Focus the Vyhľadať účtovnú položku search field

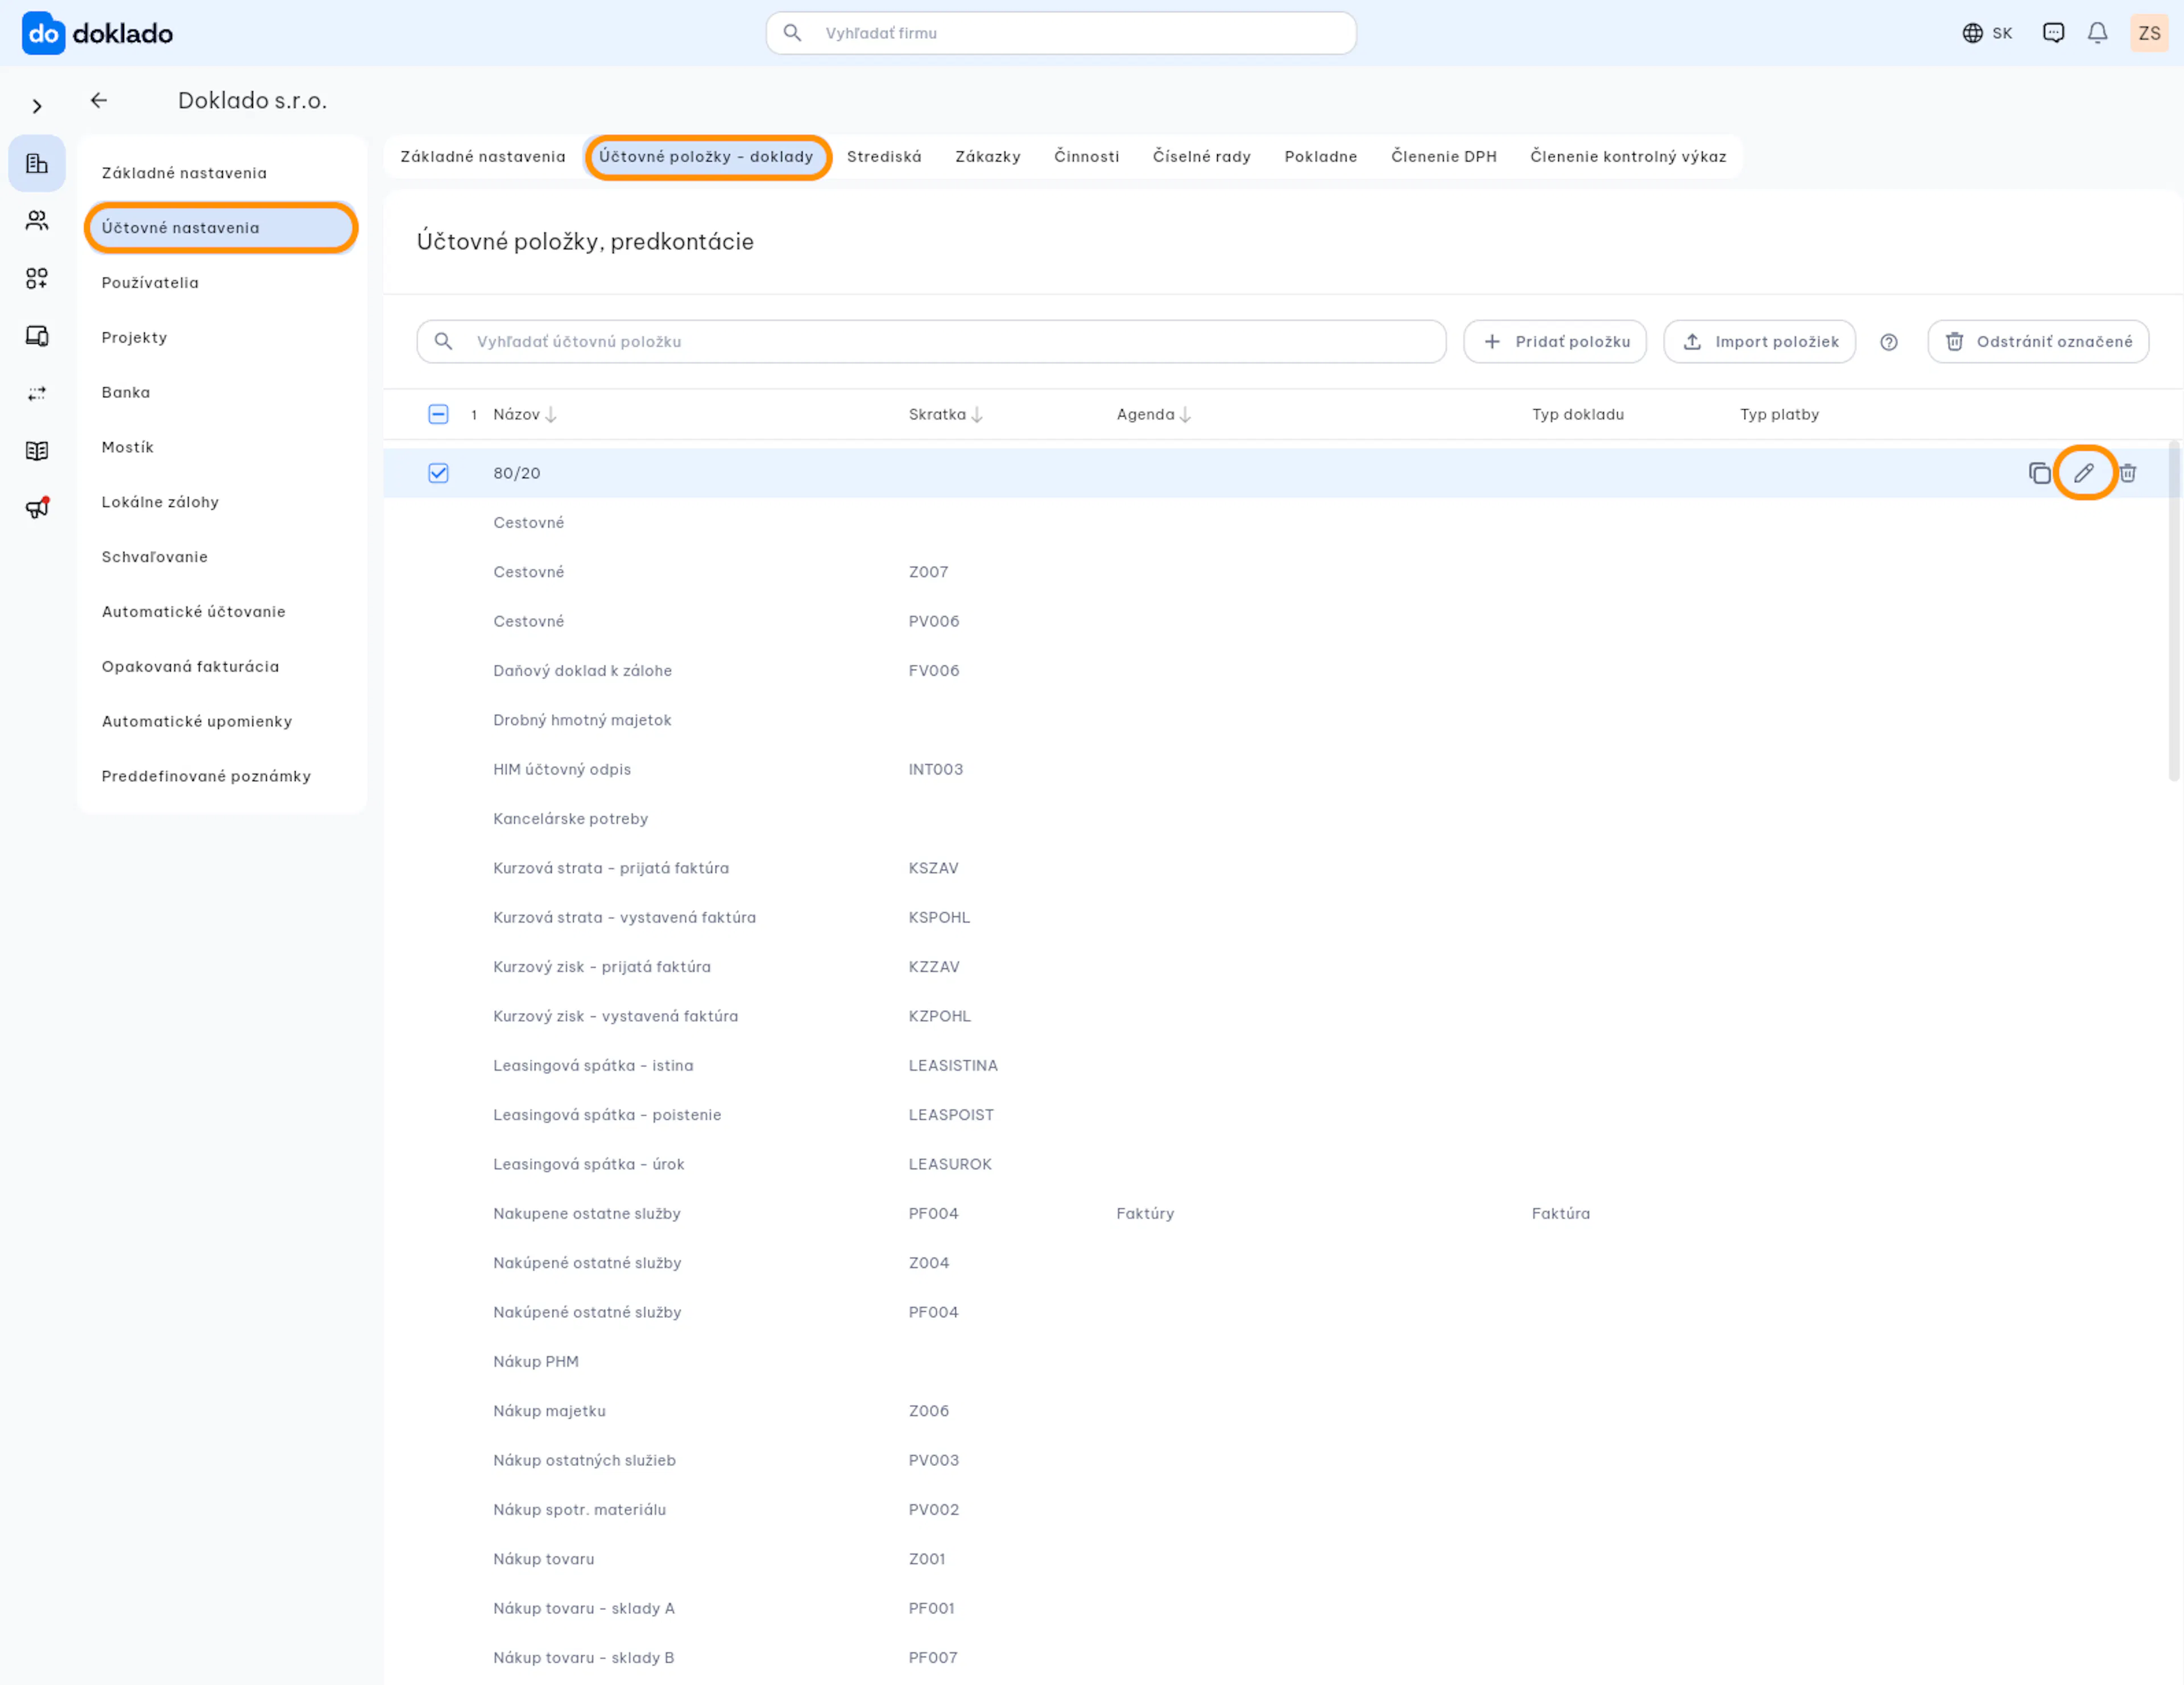[x=931, y=341]
